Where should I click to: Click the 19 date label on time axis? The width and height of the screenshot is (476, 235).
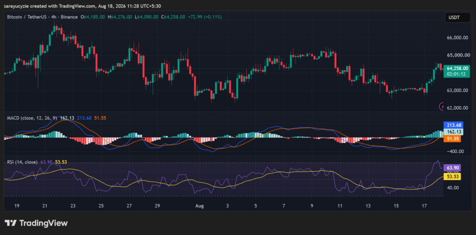pos(17,206)
